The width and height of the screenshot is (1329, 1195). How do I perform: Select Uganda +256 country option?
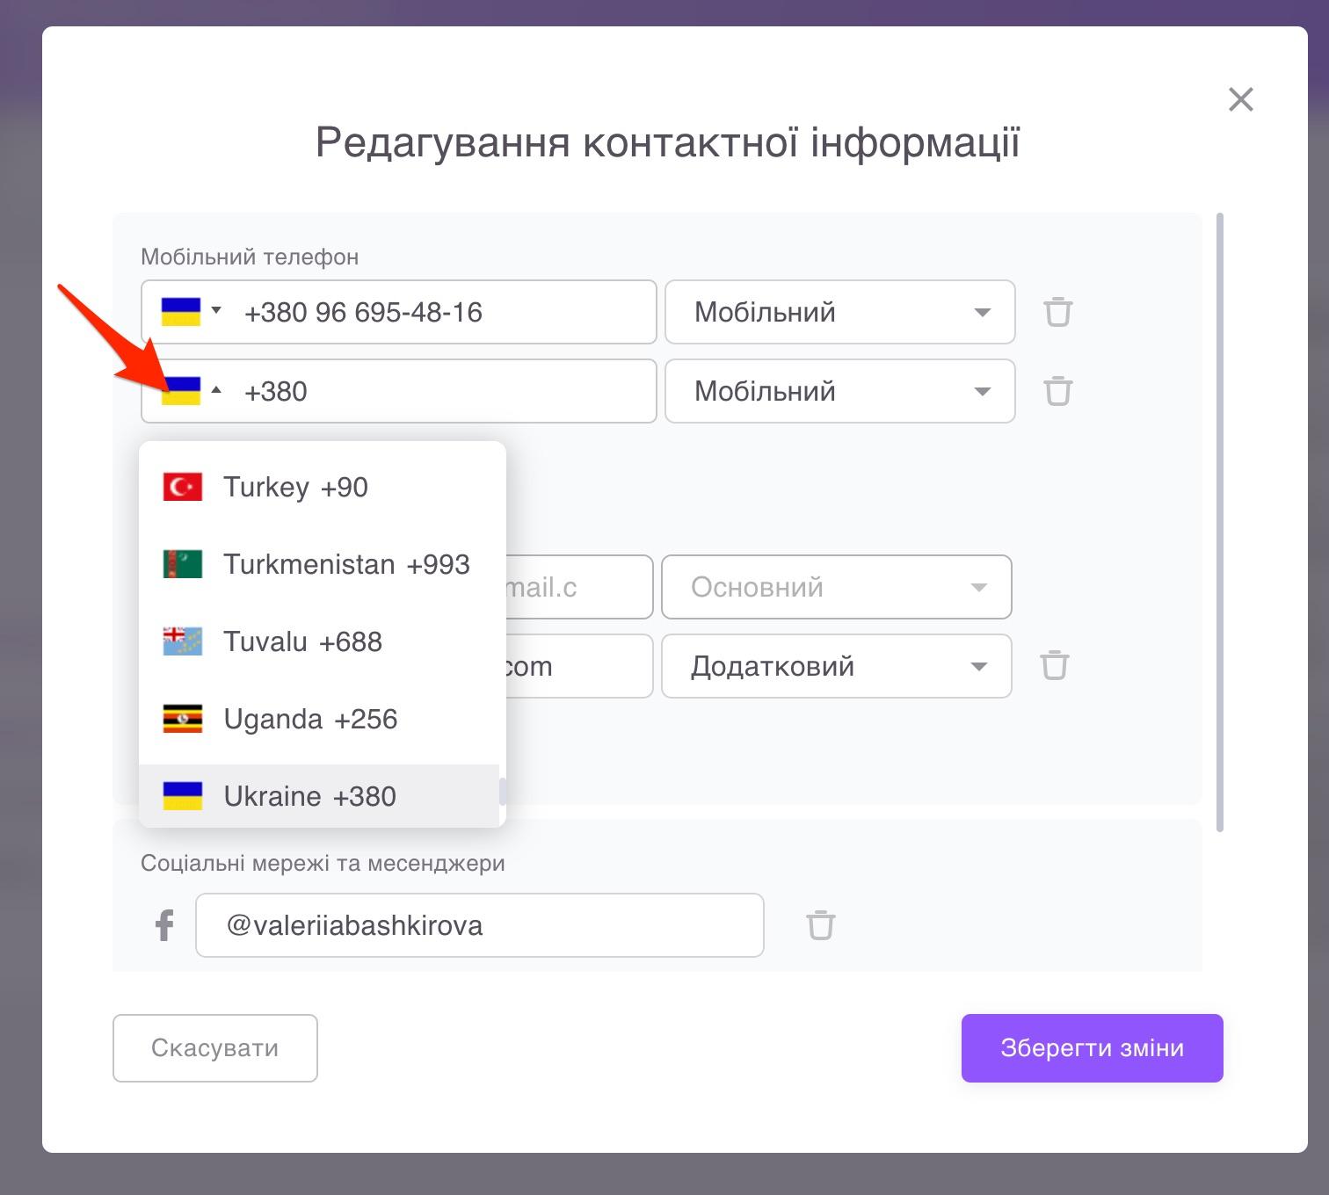310,719
